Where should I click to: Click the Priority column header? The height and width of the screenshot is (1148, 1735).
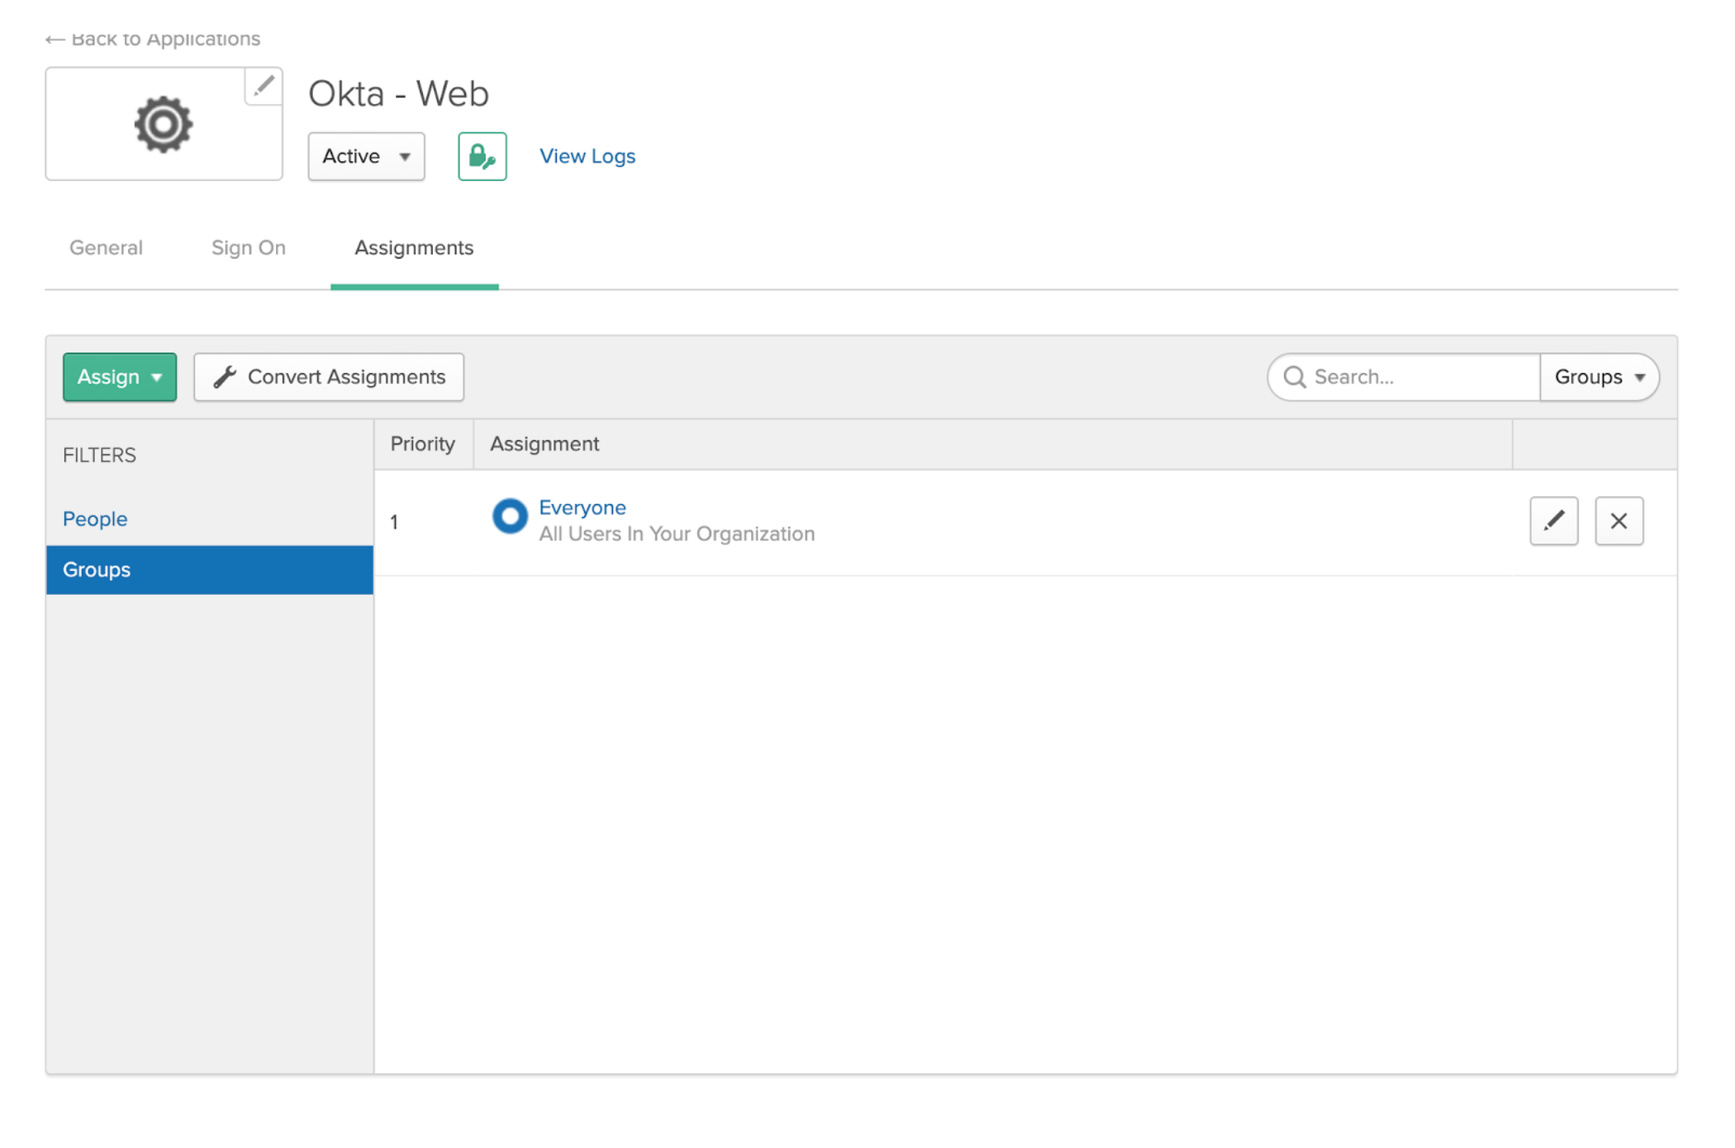423,444
